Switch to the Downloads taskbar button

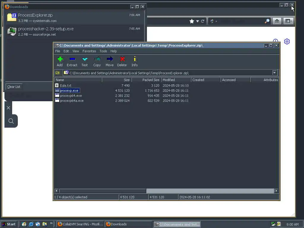click(129, 224)
